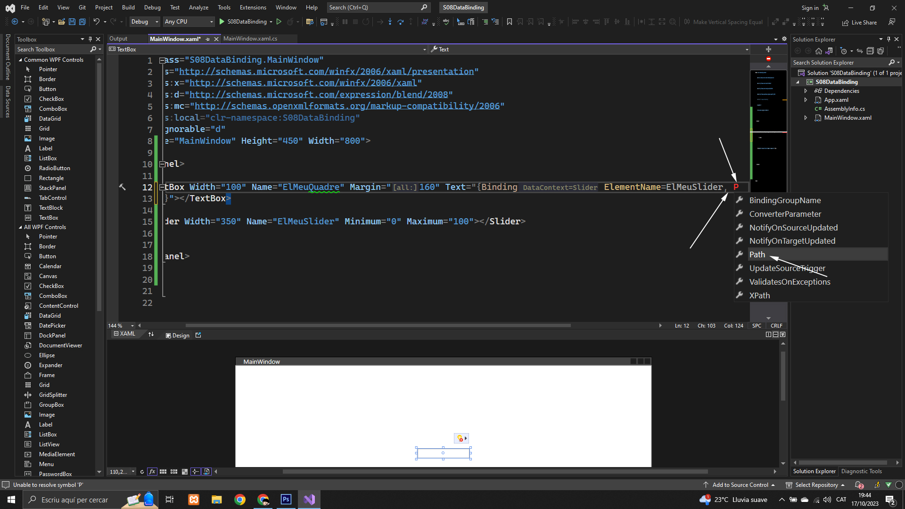Open the Any CPU platform dropdown
Screen dimensions: 905x509
(189, 22)
